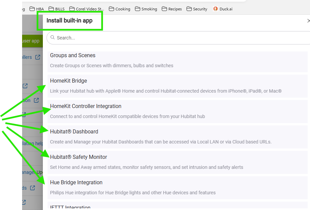Screen dimensions: 310x210
Task: Open the Recipes bookmarks folder
Action: (x=172, y=9)
